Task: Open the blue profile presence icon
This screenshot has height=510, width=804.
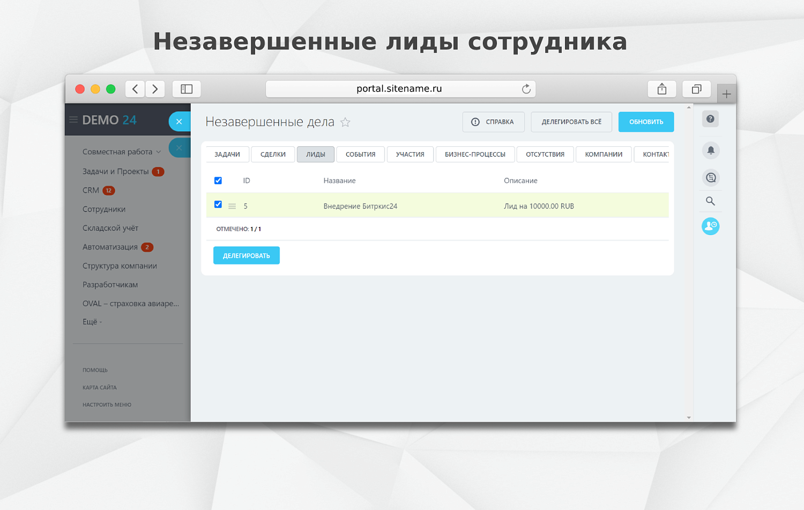Action: point(710,226)
